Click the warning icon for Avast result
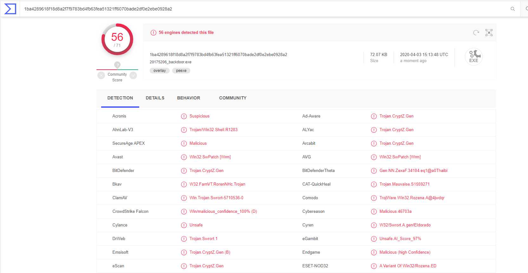The height and width of the screenshot is (273, 528). click(184, 157)
